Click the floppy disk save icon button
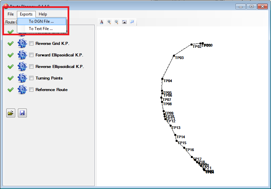Viewport: 271px width, 189px height. click(22, 113)
